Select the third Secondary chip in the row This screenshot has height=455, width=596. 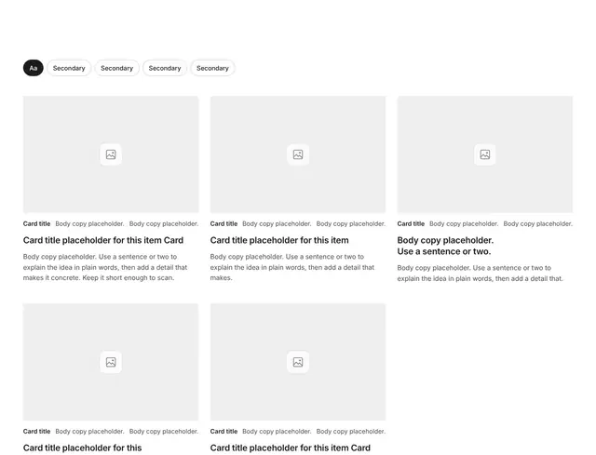tap(165, 68)
